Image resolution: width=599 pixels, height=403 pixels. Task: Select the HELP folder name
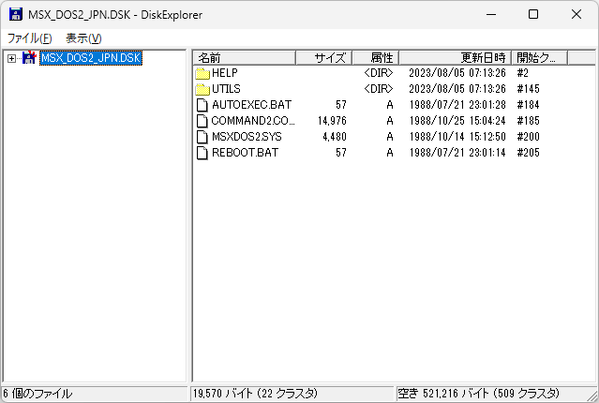225,73
